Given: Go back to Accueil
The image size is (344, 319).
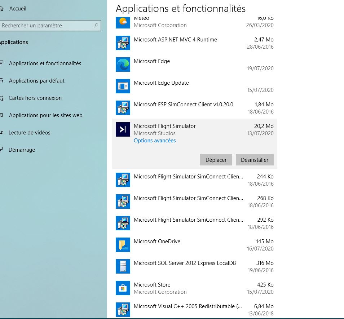Looking at the screenshot, I should (18, 9).
